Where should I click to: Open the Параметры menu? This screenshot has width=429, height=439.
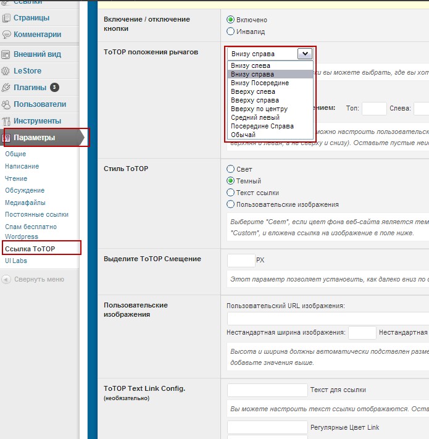pyautogui.click(x=34, y=138)
